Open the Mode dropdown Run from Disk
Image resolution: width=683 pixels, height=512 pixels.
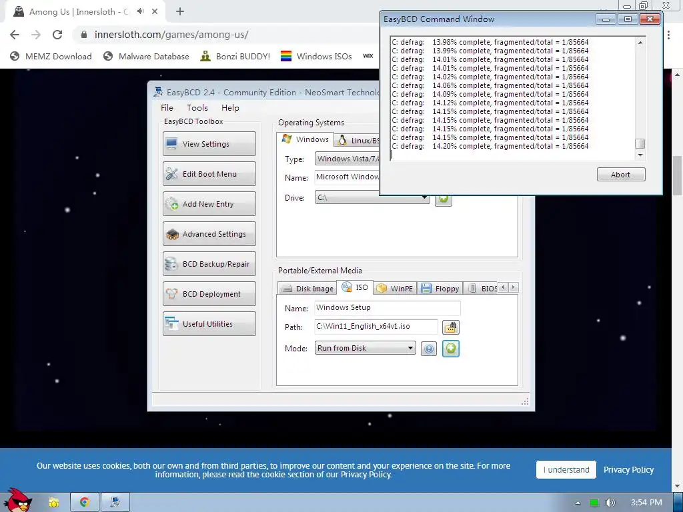click(365, 348)
